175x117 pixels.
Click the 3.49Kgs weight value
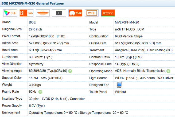click(35, 85)
